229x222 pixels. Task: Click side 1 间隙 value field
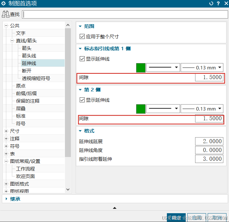(209, 77)
